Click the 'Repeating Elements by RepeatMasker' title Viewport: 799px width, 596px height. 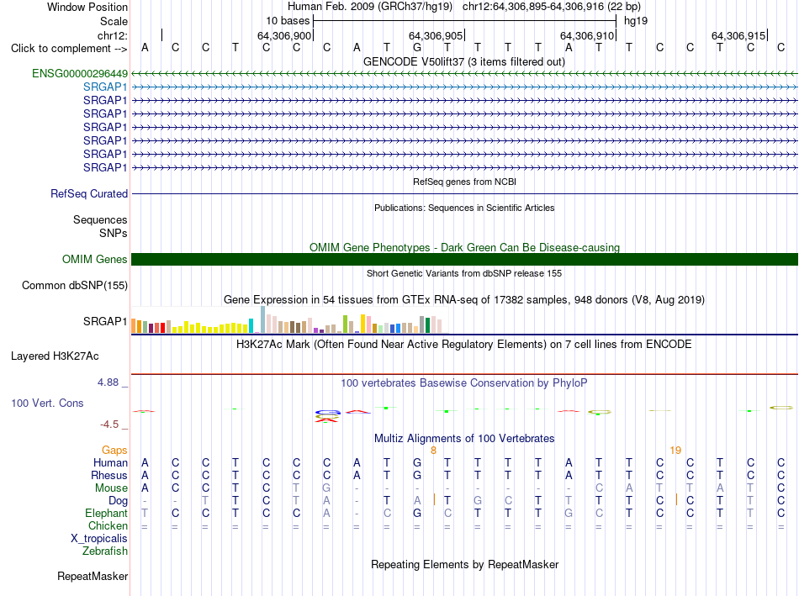click(464, 564)
